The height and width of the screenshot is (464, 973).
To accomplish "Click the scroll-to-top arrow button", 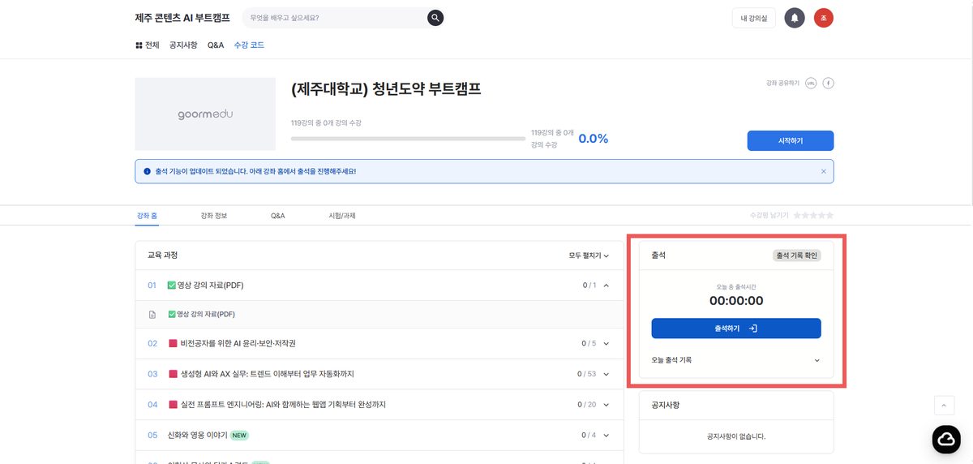I will [x=944, y=406].
